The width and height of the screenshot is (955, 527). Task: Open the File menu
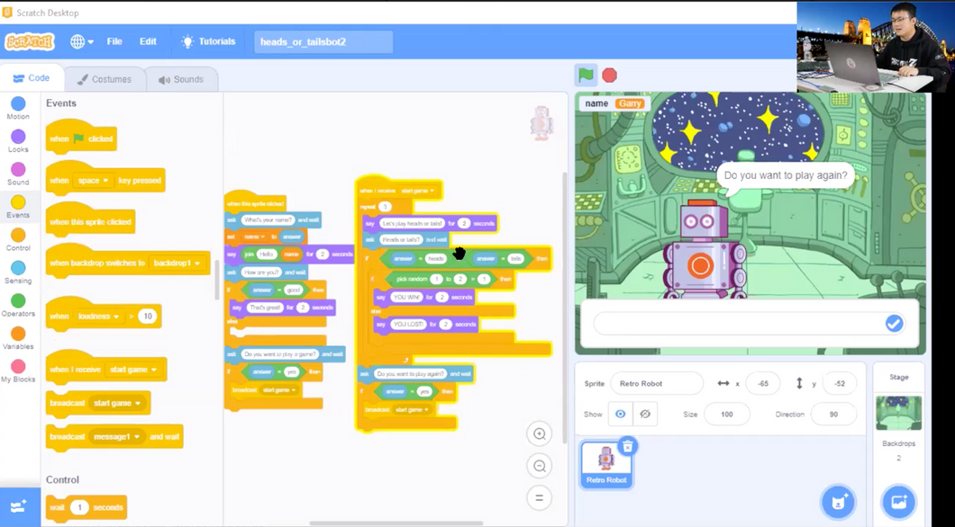click(114, 41)
